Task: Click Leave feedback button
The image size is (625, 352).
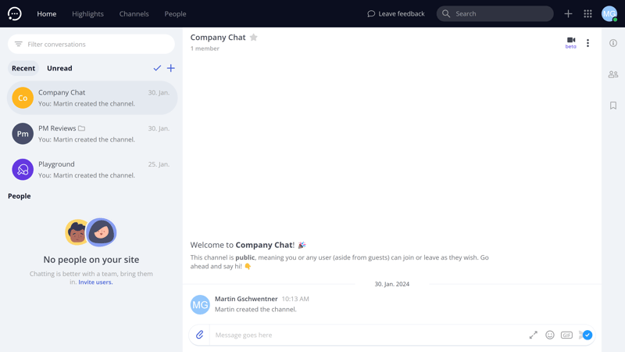Action: [x=396, y=13]
